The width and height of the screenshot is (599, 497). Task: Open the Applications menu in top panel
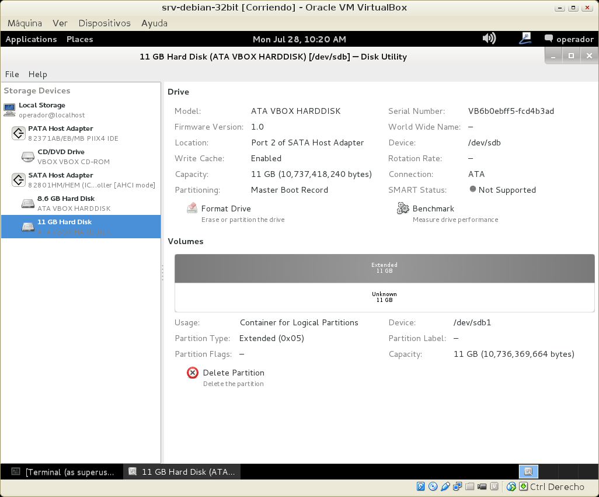31,39
